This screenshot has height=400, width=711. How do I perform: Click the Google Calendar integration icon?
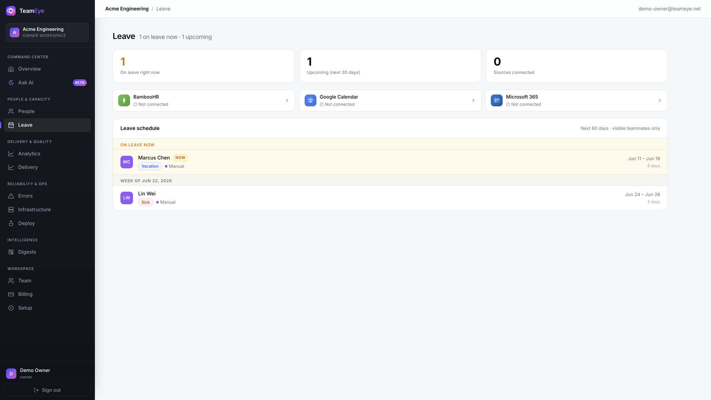click(x=310, y=100)
